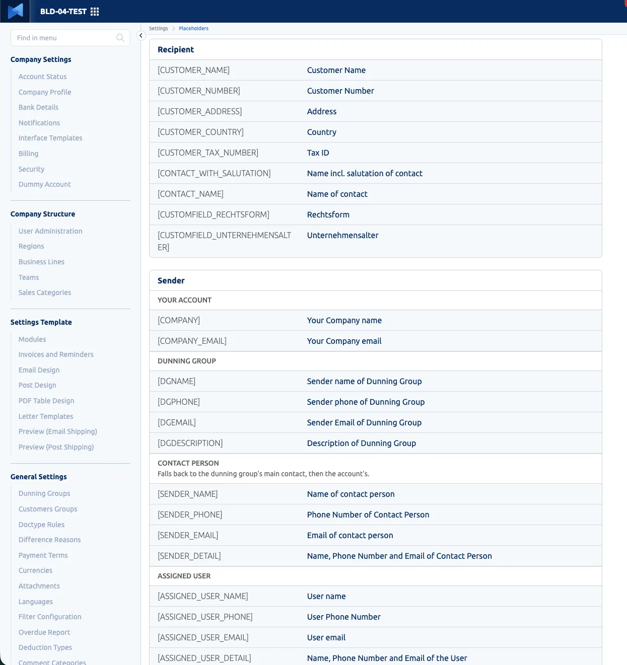Go to Deduction Types

pos(45,647)
